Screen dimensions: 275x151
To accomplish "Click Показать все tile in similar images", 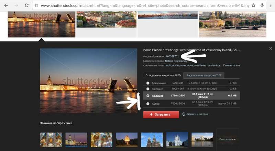I will pyautogui.click(x=228, y=139).
